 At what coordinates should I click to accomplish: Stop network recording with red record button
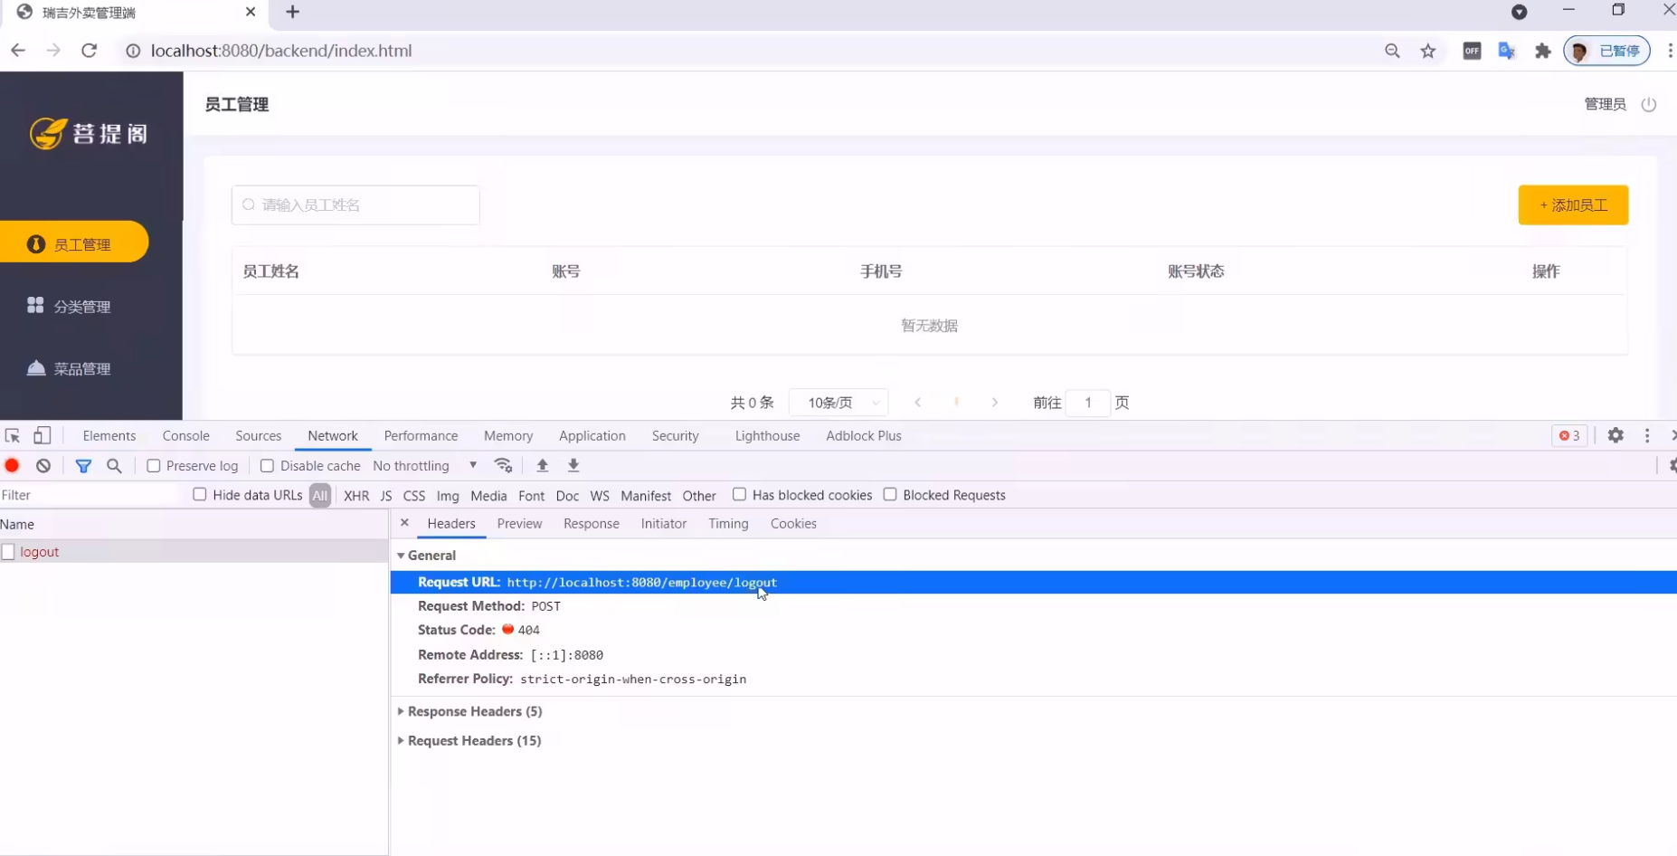[13, 465]
